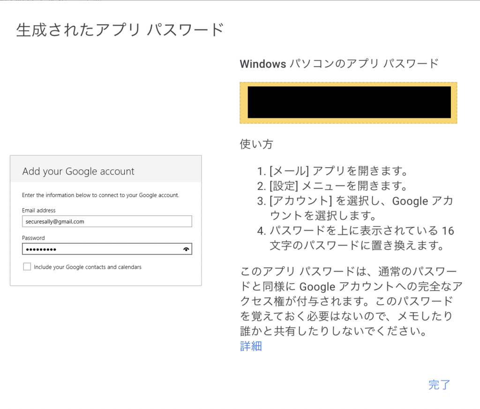
Task: Click the Add your Google account header
Action: [x=78, y=171]
